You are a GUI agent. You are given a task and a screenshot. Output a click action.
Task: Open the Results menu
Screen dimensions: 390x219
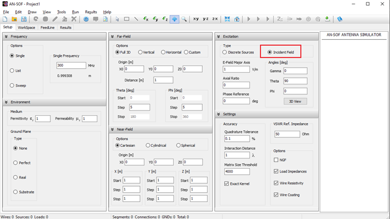point(91,12)
